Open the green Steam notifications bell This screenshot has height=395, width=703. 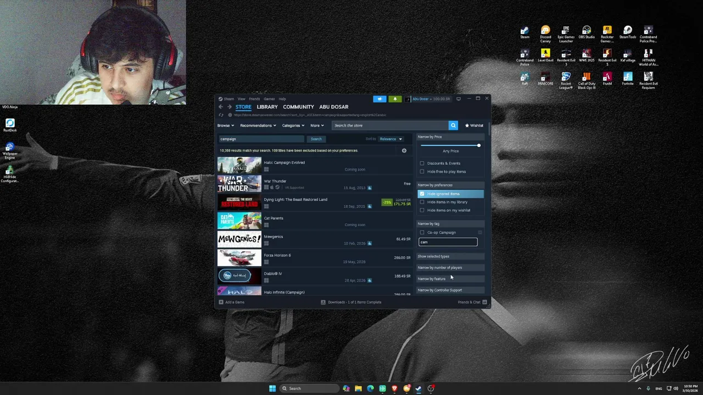(395, 99)
